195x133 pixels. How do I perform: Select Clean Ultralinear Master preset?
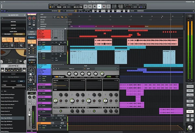[x=7, y=128]
